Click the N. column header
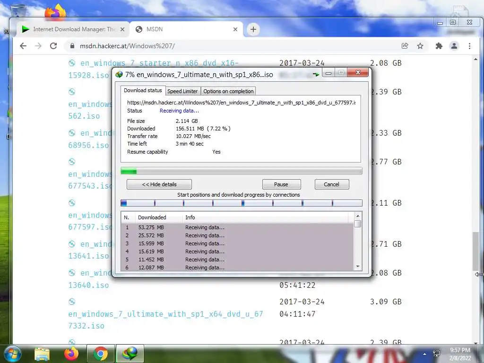Screen dimensions: 484x363 (128, 217)
